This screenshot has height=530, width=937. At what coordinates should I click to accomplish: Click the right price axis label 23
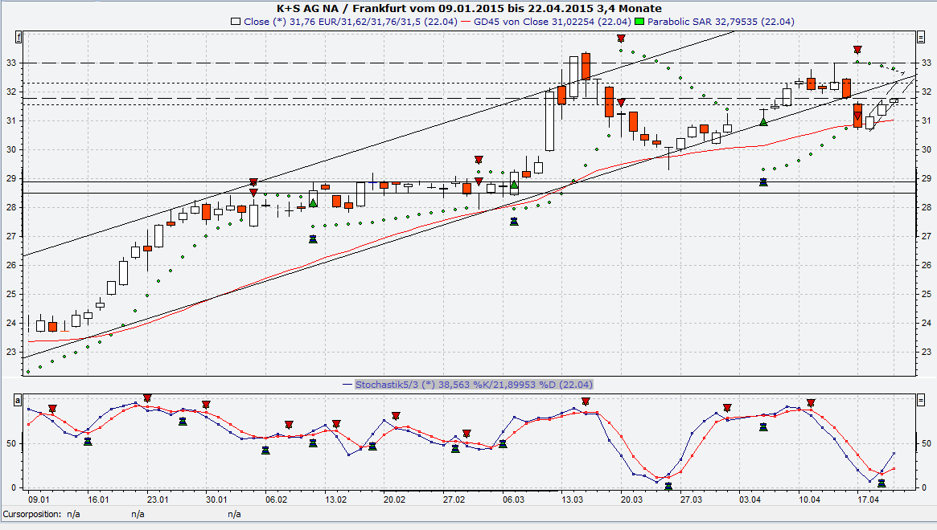(927, 352)
